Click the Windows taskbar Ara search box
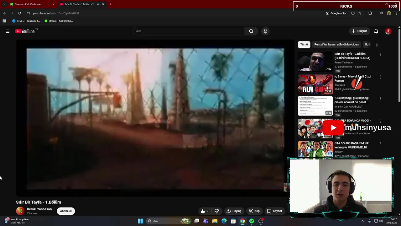The height and width of the screenshot is (226, 401). pos(169,221)
